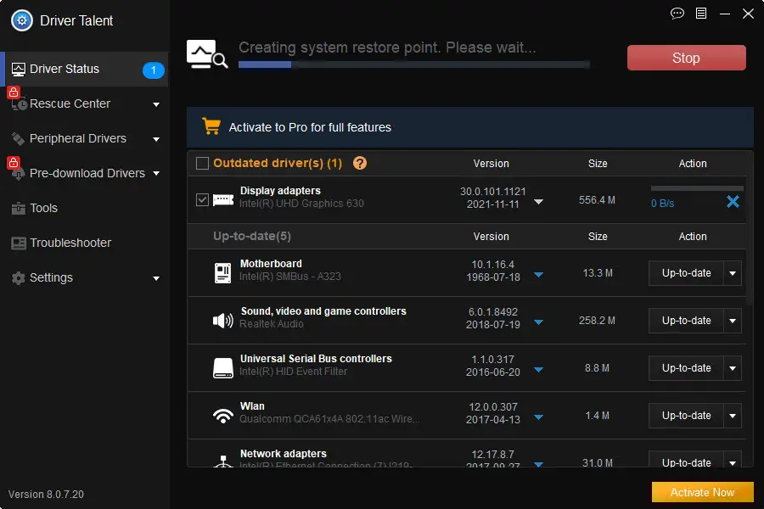The image size is (764, 509).
Task: Open Realtek Audio Up-to-date action dropdown arrow
Action: tap(733, 321)
